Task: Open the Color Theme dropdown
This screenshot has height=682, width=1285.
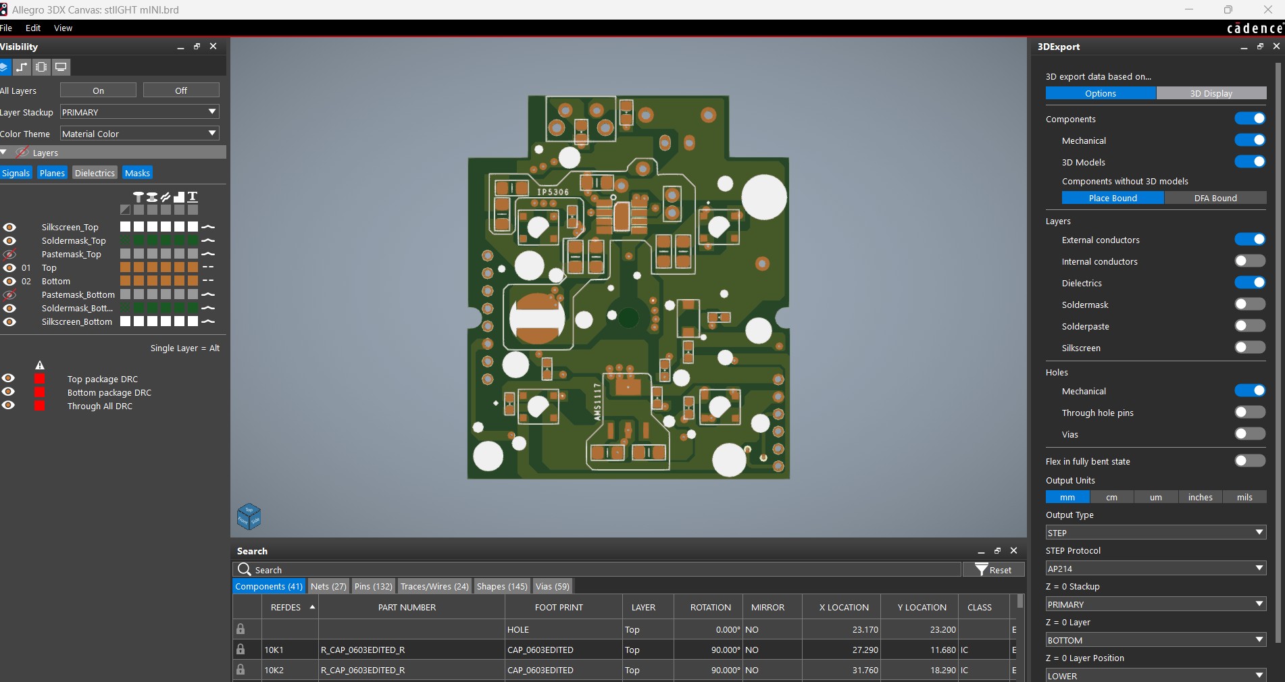Action: (x=139, y=134)
